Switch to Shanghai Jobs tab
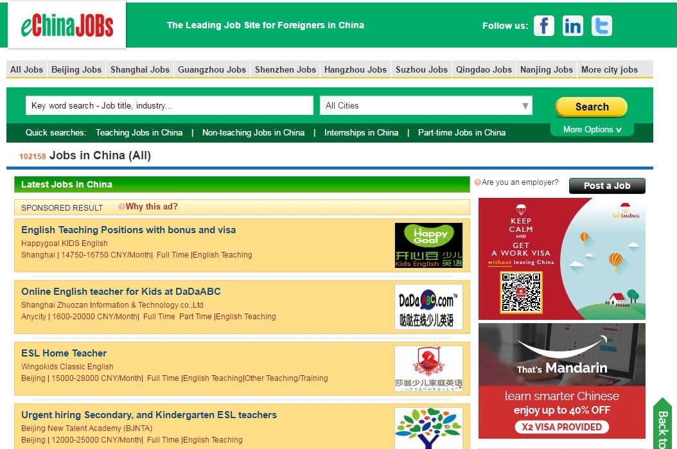The height and width of the screenshot is (449, 677). click(140, 69)
